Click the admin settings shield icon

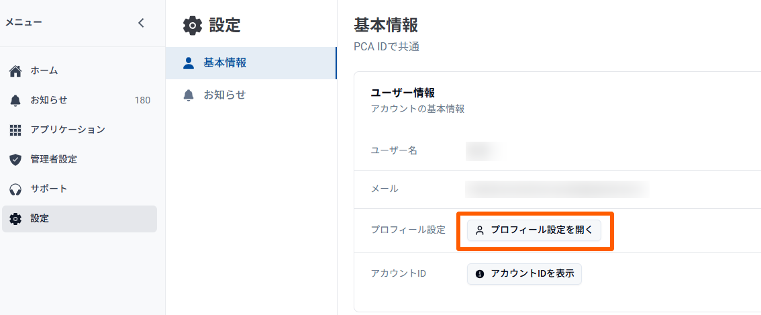coord(15,159)
